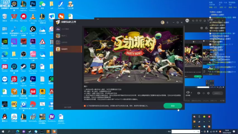Viewport: 238px width, 134px height.
Task: Click banner carousel indicator dots
Action: pyautogui.click(x=179, y=81)
